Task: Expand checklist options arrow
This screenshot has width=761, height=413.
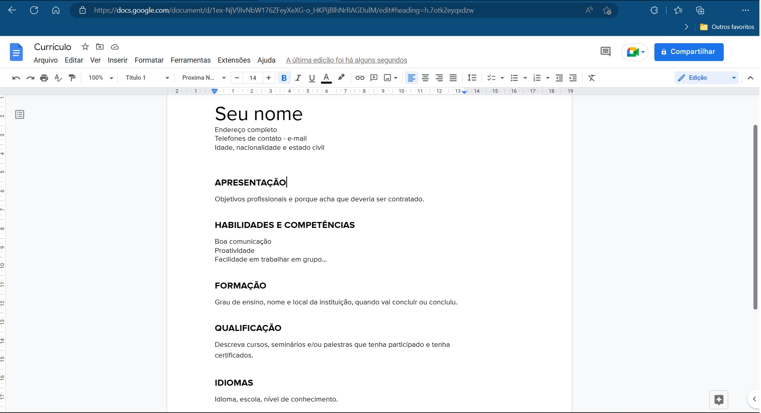Action: [502, 78]
